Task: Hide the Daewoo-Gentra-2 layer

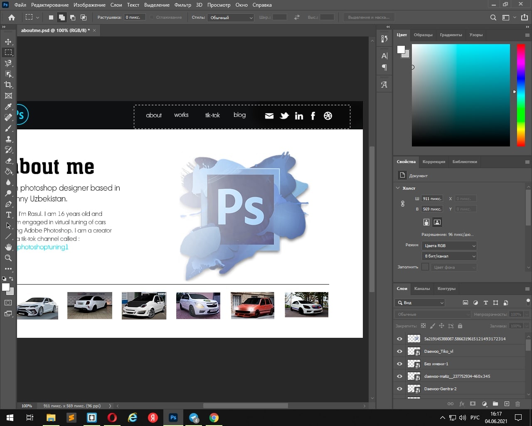Action: pos(400,389)
